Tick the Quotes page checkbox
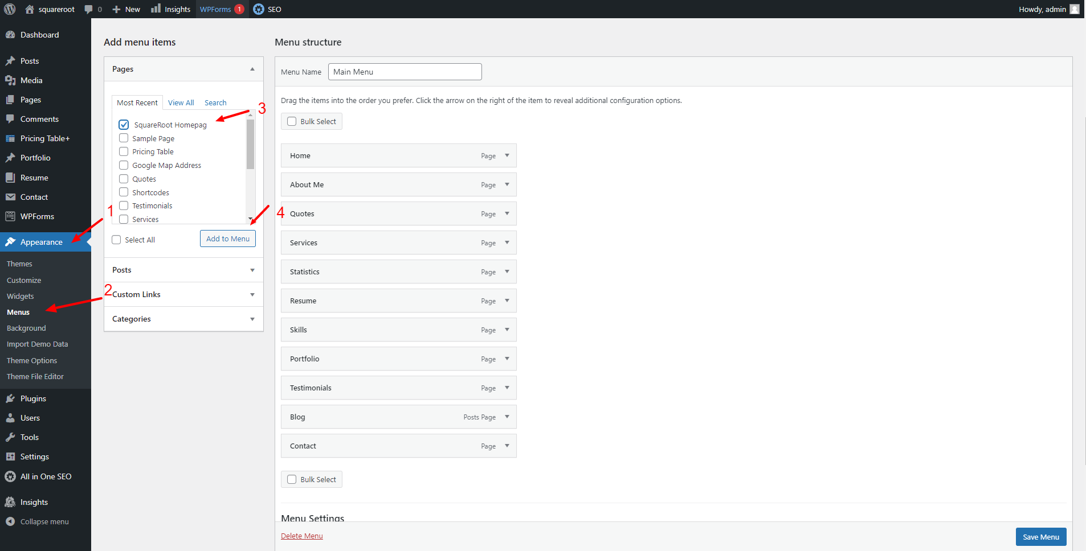 [124, 179]
